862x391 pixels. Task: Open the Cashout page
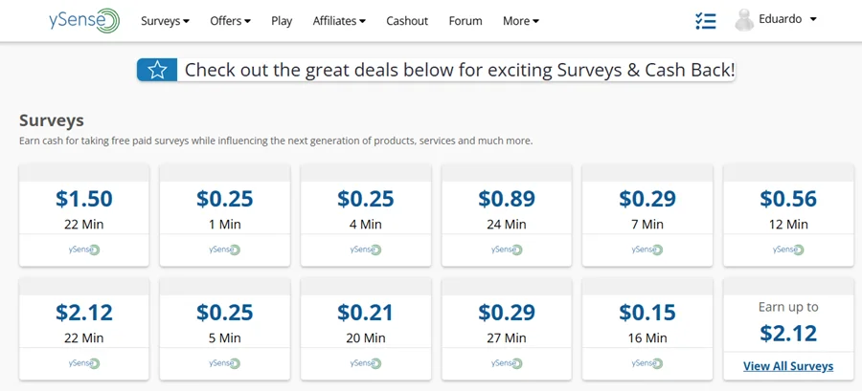click(x=407, y=21)
